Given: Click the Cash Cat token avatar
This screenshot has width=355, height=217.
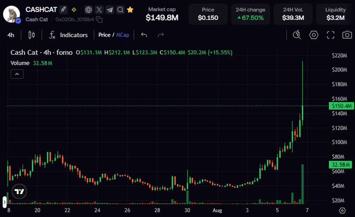Looking at the screenshot, I should click(12, 14).
